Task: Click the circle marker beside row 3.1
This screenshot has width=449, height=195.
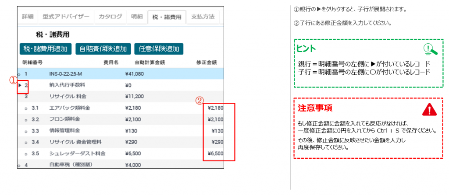Action: point(26,108)
